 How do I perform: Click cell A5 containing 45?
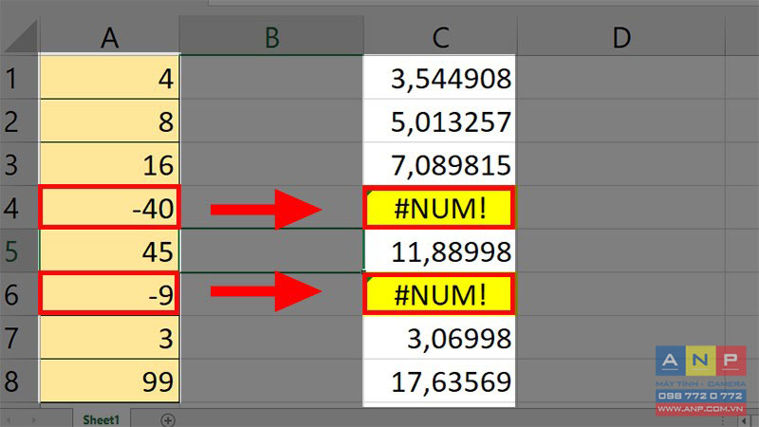(x=109, y=251)
